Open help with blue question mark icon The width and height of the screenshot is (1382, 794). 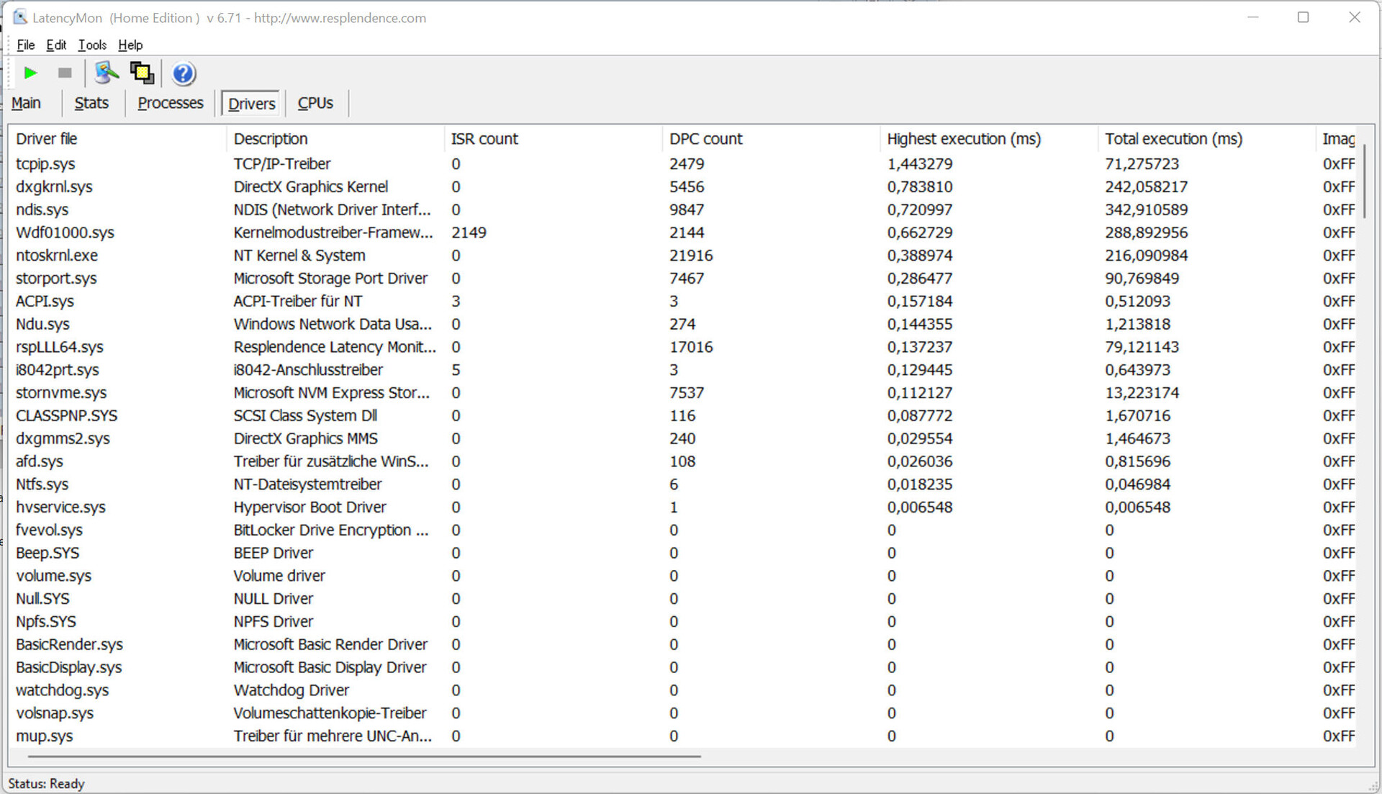tap(184, 73)
